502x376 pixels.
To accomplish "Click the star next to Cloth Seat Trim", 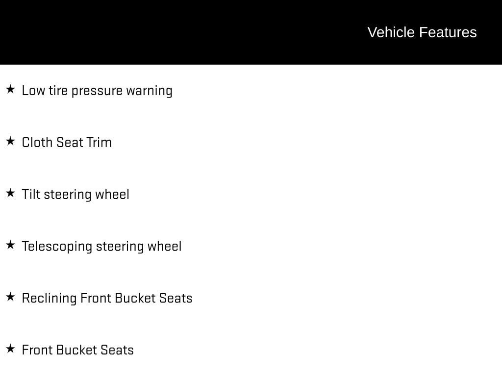I will [10, 141].
